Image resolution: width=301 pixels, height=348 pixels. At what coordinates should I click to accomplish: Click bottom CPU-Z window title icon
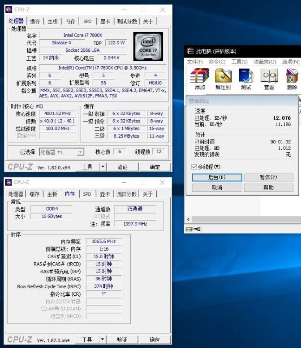(9, 182)
